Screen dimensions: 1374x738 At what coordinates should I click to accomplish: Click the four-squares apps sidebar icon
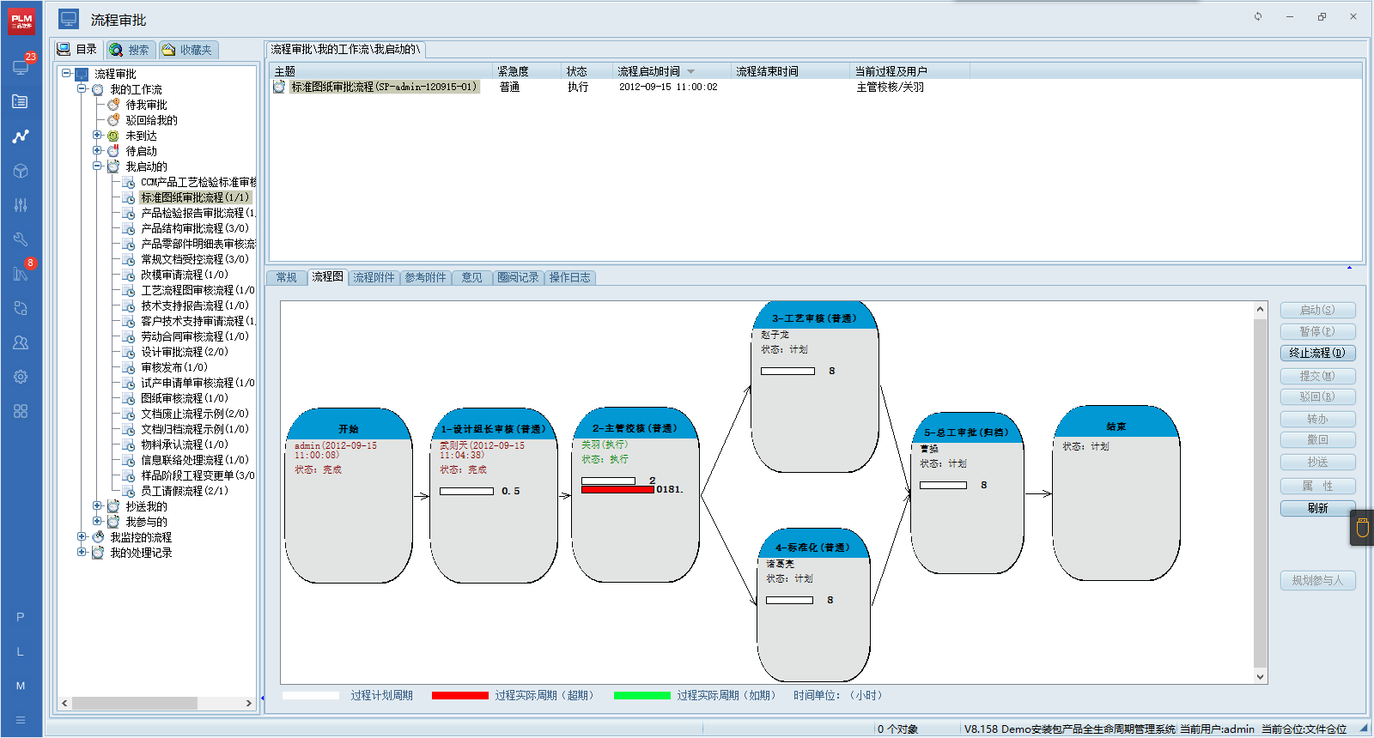[21, 411]
